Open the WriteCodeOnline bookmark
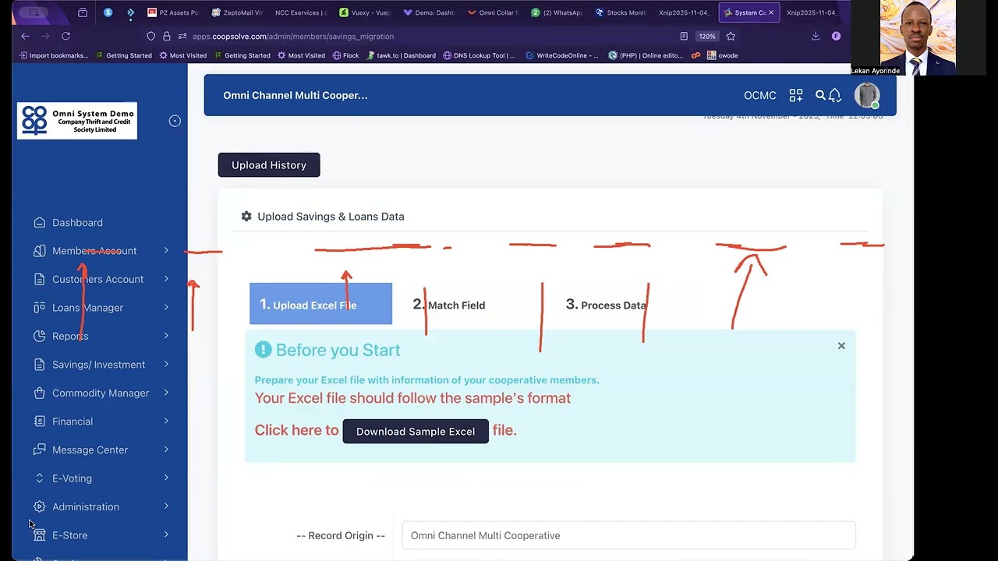Image resolution: width=998 pixels, height=561 pixels. (562, 55)
